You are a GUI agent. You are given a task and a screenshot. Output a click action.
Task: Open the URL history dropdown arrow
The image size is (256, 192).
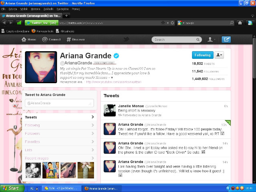168,23
